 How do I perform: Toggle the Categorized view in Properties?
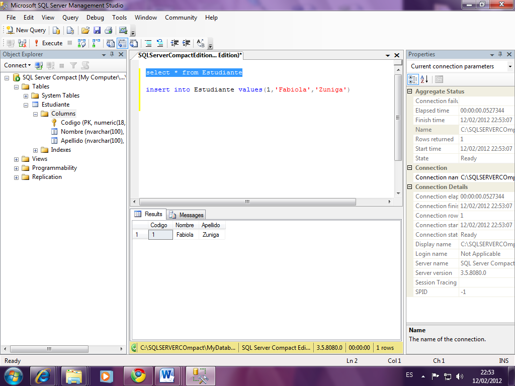tap(413, 79)
